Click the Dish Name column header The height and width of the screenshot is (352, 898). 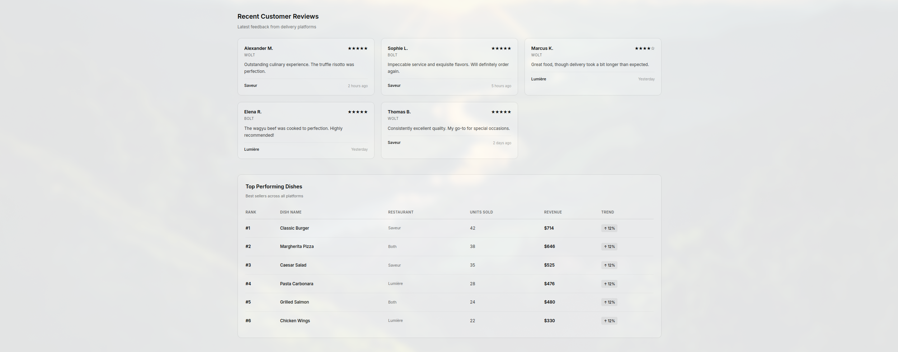[x=291, y=212]
